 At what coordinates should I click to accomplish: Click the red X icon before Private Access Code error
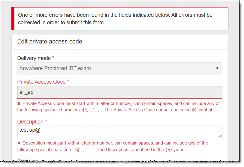point(19,103)
